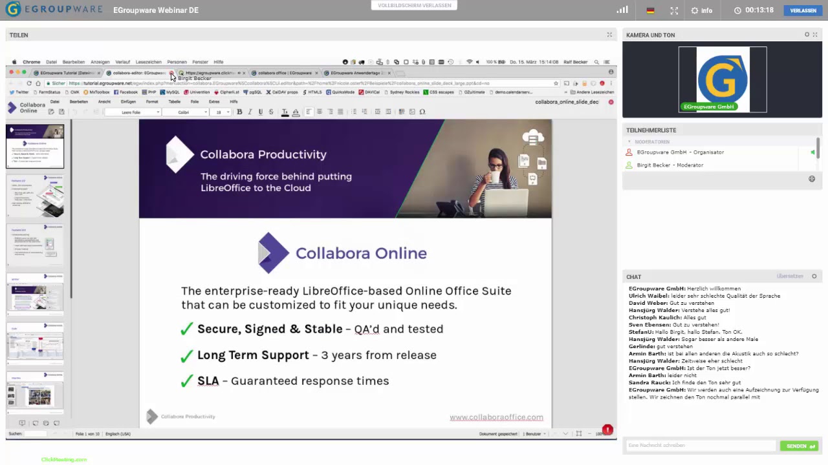The height and width of the screenshot is (465, 828).
Task: Click the Suchen search field
Action: (36, 434)
